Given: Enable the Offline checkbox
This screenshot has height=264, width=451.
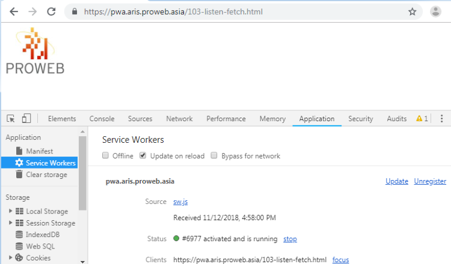Looking at the screenshot, I should (x=106, y=155).
